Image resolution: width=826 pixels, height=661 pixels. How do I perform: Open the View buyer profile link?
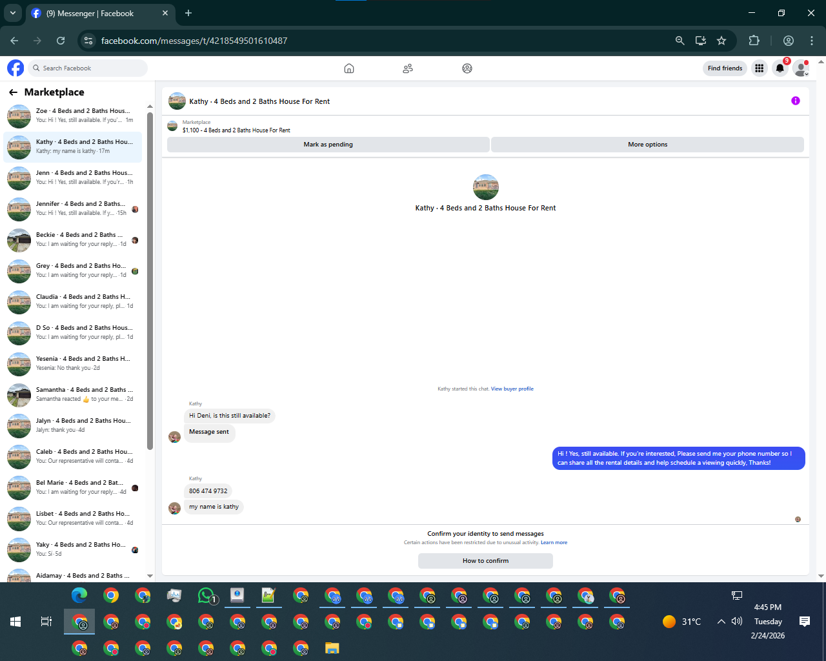click(x=512, y=389)
